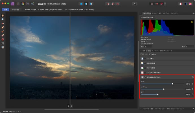Image resolution: width=195 pixels, height=113 pixels.
Task: Reset the post-crop vignette settings
Action: click(192, 77)
